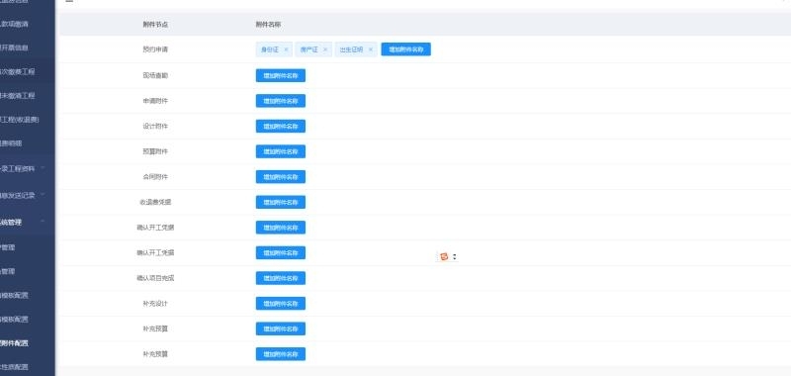
Task: Select the 现场查勘 node label
Action: click(155, 76)
